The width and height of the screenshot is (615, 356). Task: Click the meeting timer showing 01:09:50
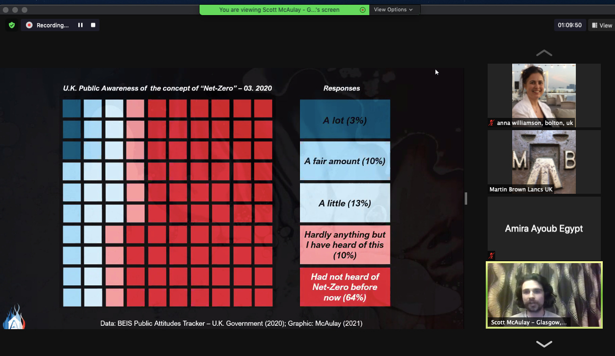point(569,25)
